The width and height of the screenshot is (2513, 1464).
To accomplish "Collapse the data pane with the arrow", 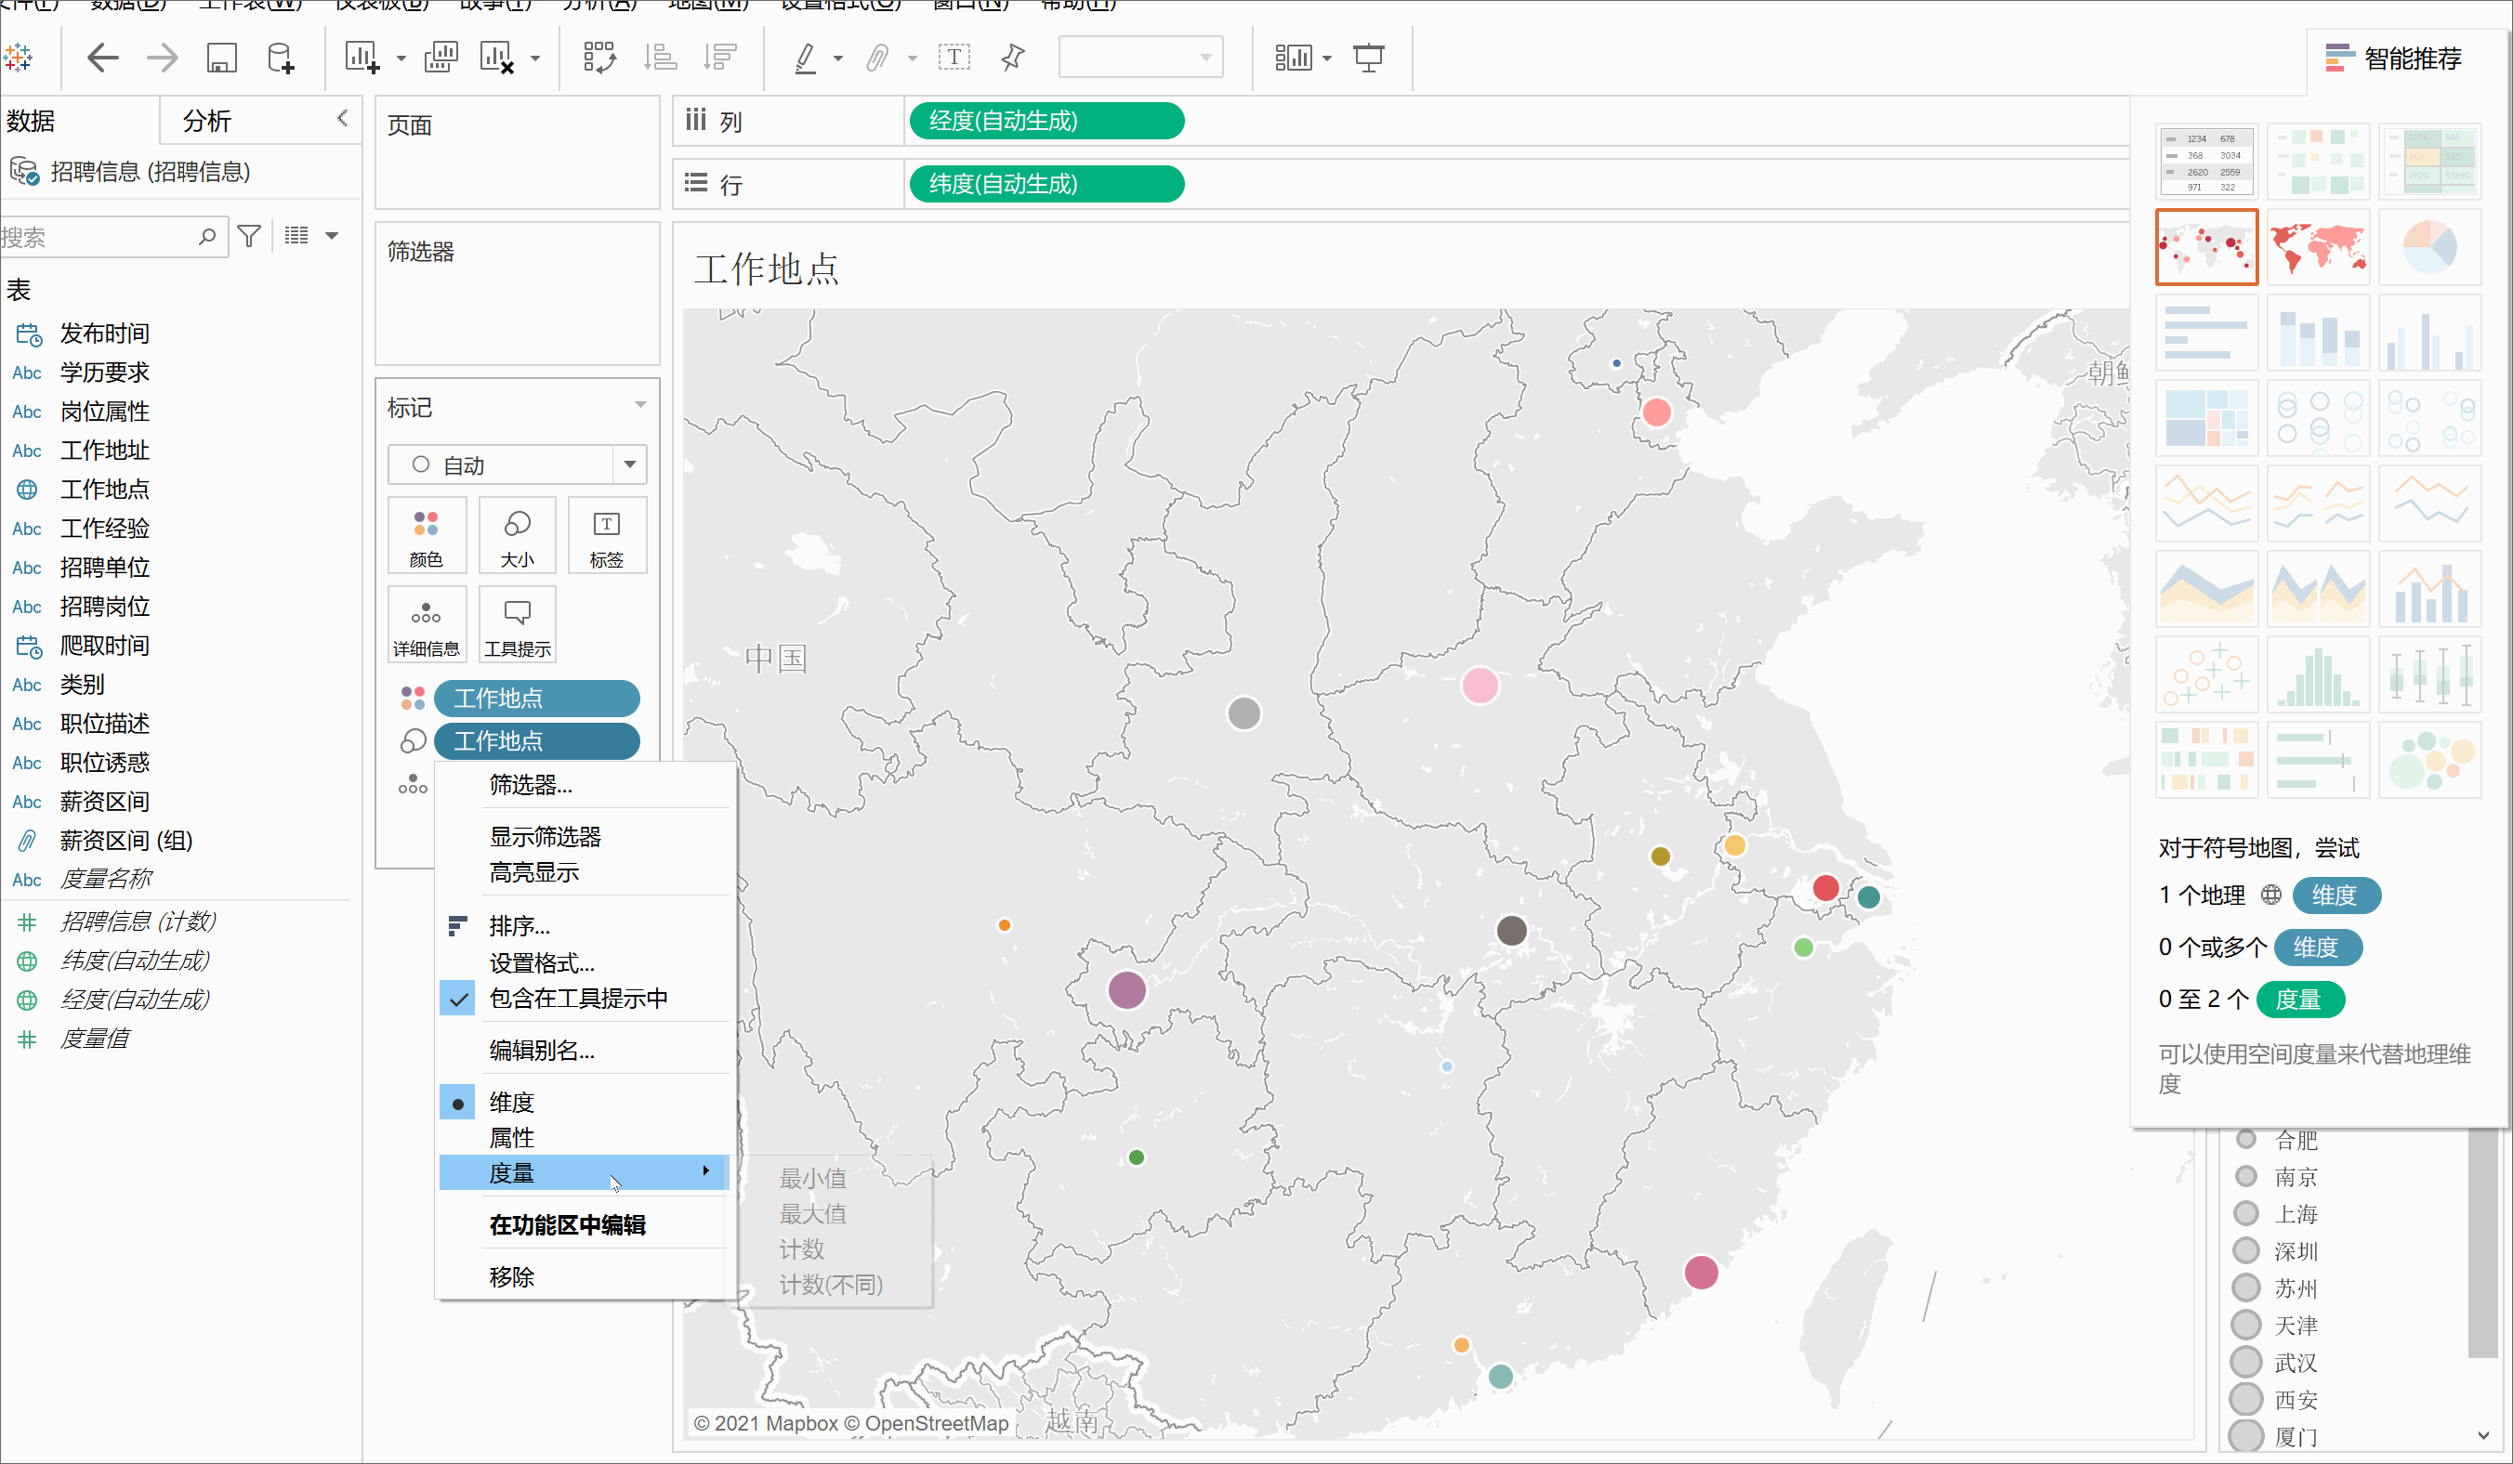I will [x=342, y=119].
